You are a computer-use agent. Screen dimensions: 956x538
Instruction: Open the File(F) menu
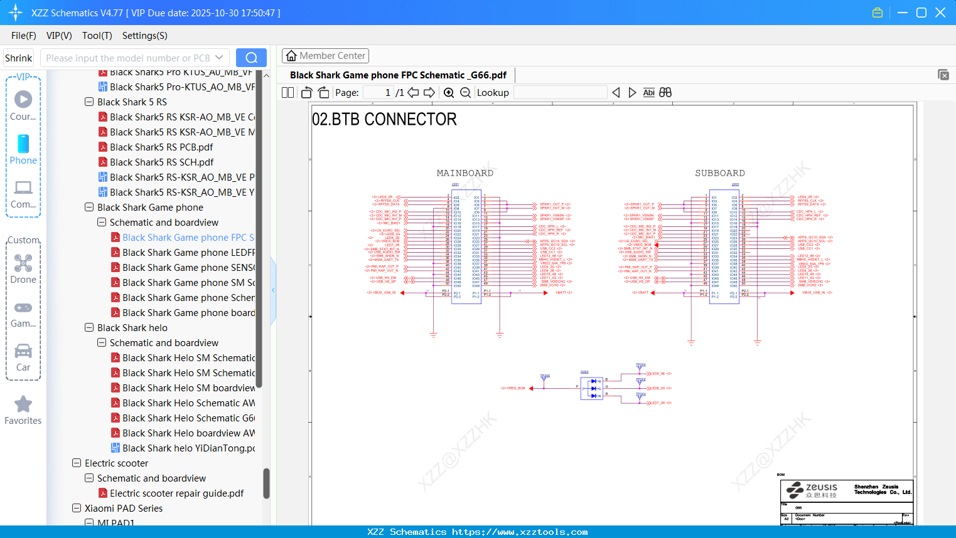(24, 36)
